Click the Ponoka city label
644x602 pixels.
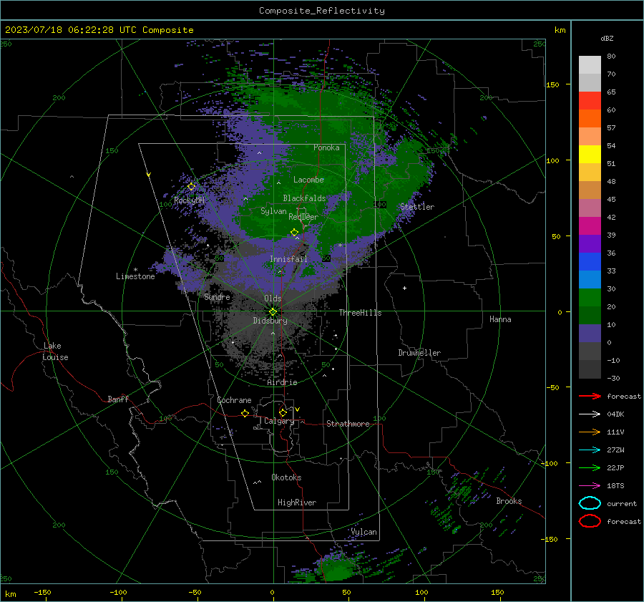pyautogui.click(x=326, y=147)
